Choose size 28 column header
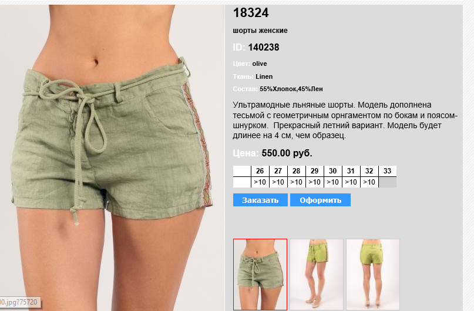This screenshot has height=311, width=474. tap(296, 171)
